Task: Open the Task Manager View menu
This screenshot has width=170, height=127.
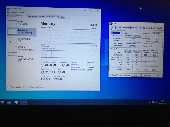Action: (22, 12)
